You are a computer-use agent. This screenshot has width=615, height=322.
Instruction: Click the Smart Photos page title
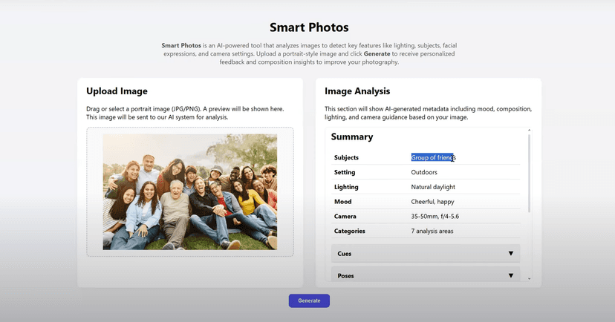[x=309, y=27]
